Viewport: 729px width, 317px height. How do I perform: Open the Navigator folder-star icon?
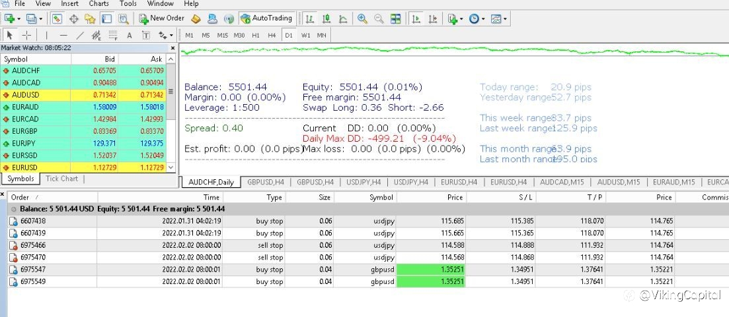click(90, 18)
